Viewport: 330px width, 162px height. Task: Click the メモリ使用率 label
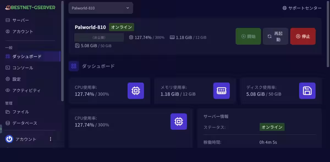[x=174, y=87]
